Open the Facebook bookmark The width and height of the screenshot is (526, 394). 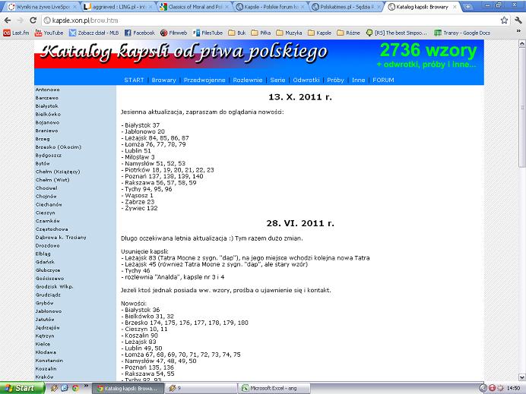(x=138, y=33)
